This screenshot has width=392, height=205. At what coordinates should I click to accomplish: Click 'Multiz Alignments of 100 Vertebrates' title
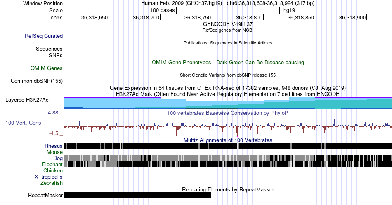click(228, 140)
